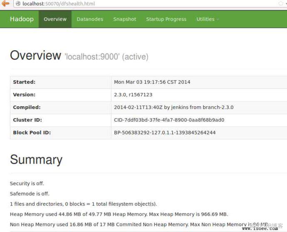Select the BP-506383292 block pool value
The width and height of the screenshot is (287, 232).
point(165,132)
